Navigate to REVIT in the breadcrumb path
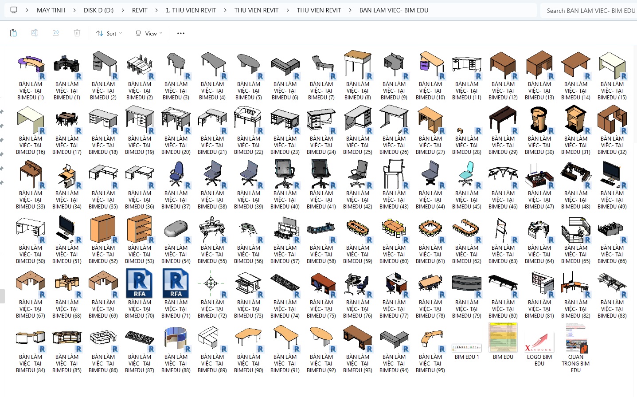Image resolution: width=637 pixels, height=397 pixels. coord(140,10)
